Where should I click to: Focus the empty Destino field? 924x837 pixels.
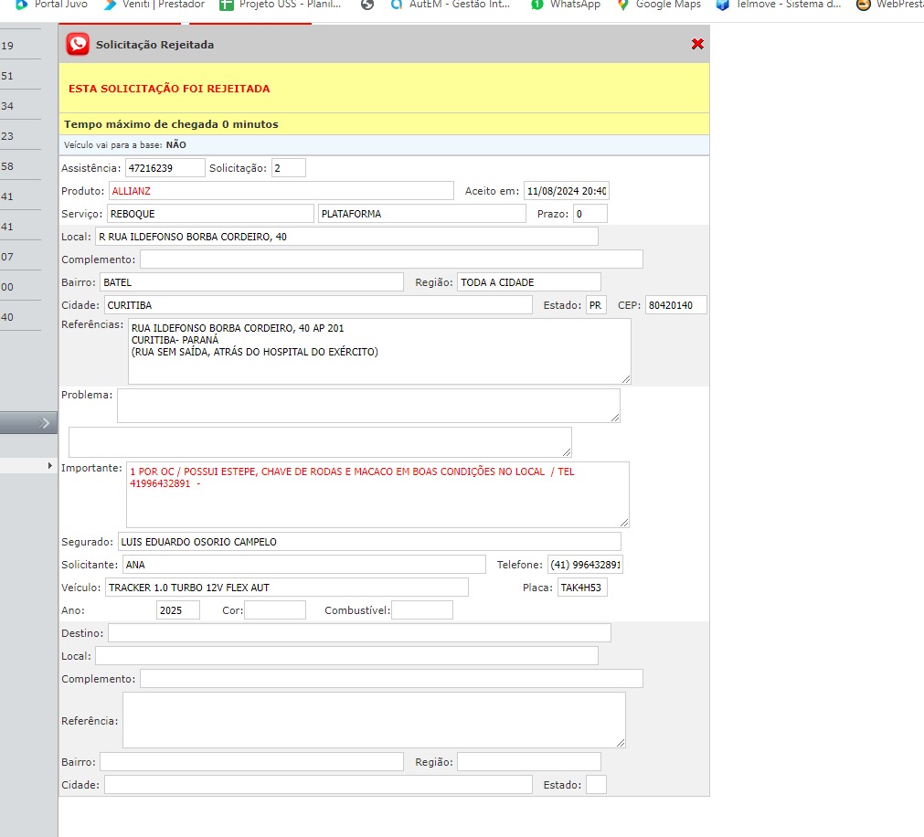358,633
